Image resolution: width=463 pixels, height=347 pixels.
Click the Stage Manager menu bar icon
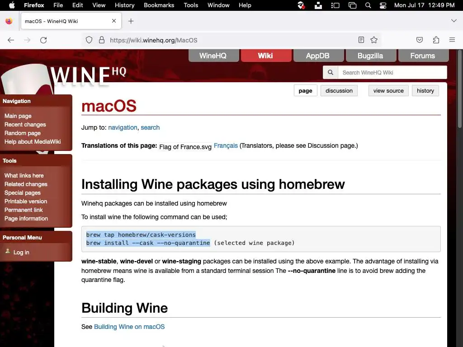[335, 5]
